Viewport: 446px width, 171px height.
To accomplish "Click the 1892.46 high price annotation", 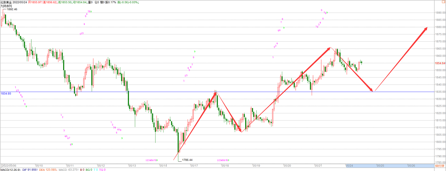I will [x=12, y=9].
